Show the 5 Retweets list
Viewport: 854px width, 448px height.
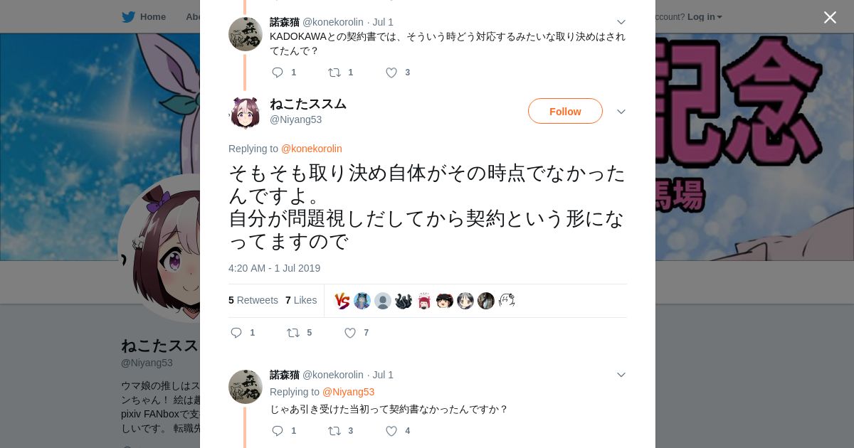click(x=253, y=300)
